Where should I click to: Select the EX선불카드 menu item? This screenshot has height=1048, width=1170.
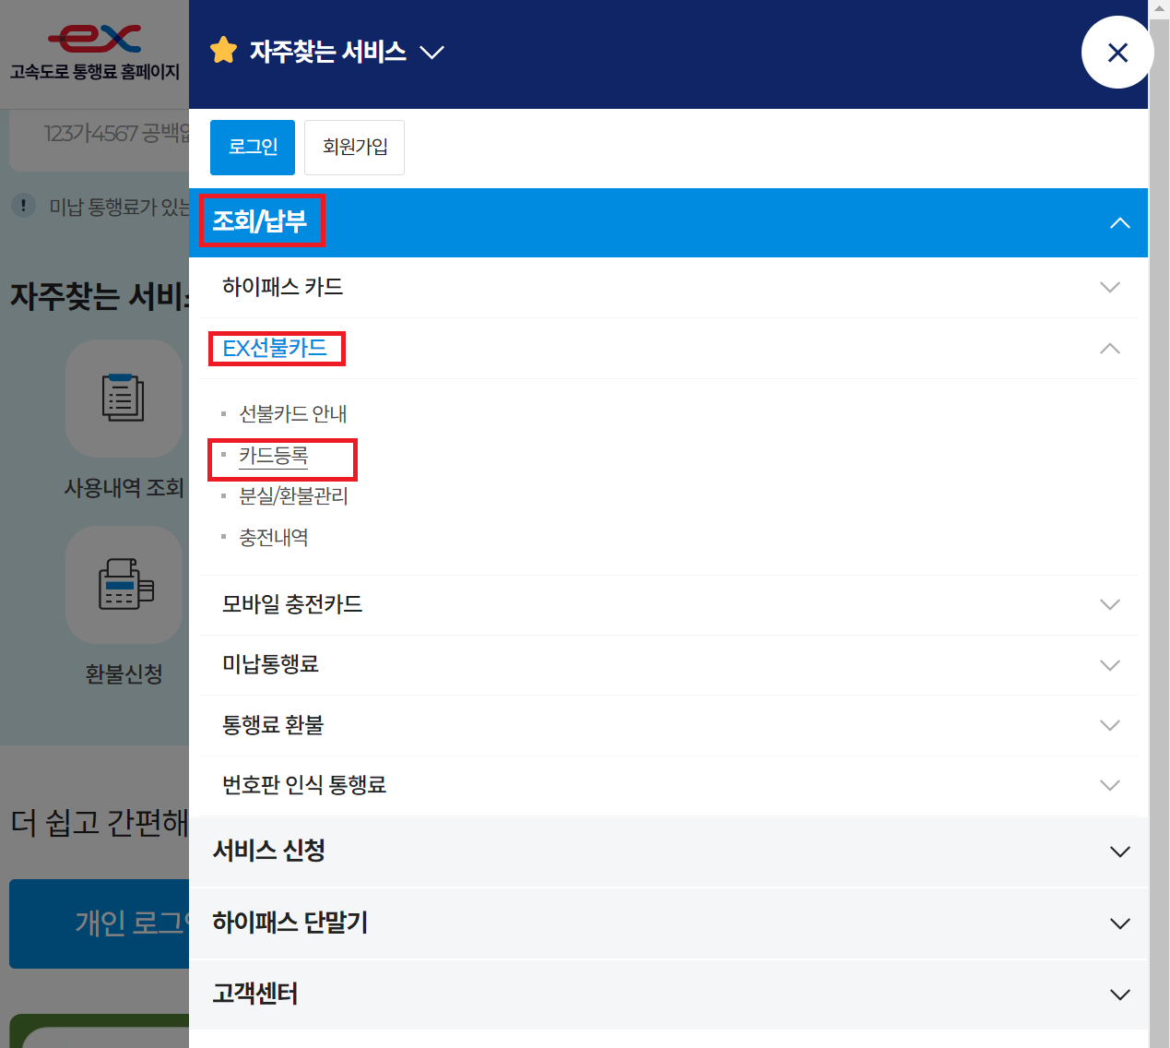click(x=275, y=349)
